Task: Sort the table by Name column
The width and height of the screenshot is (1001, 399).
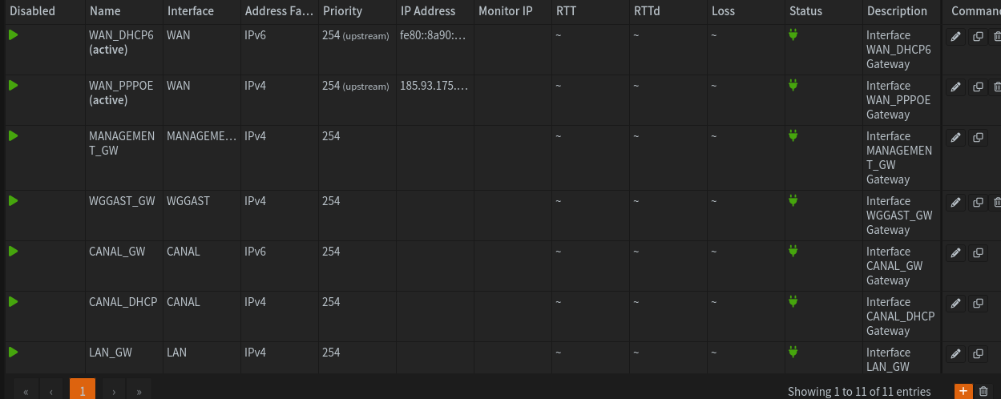Action: [x=105, y=11]
